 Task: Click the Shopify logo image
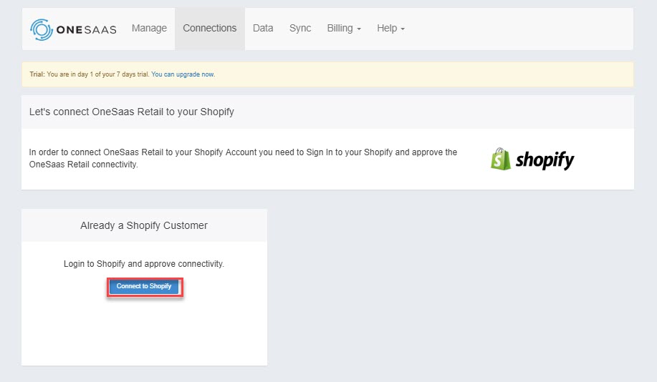click(x=532, y=160)
